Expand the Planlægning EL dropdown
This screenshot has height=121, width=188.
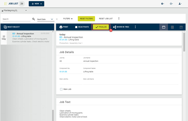coord(14,11)
